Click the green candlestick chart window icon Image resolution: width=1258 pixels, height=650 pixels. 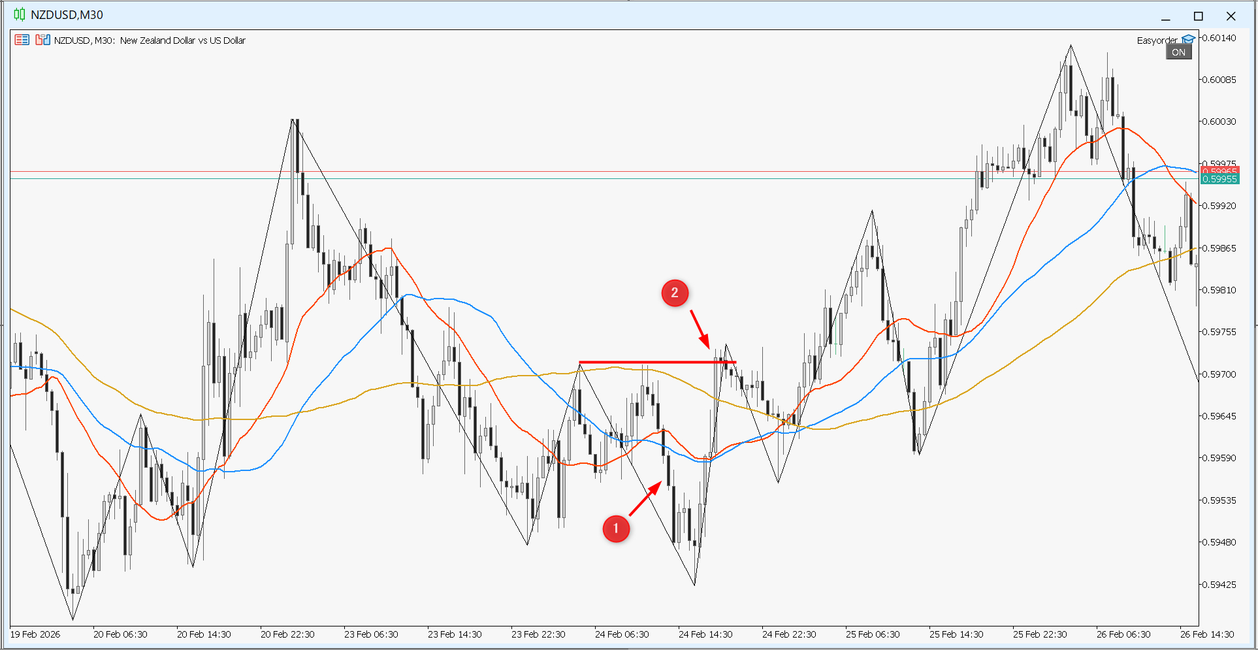[x=20, y=14]
